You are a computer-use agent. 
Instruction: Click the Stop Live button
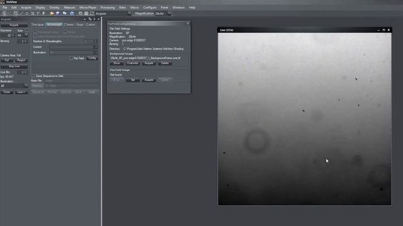[x=14, y=67]
